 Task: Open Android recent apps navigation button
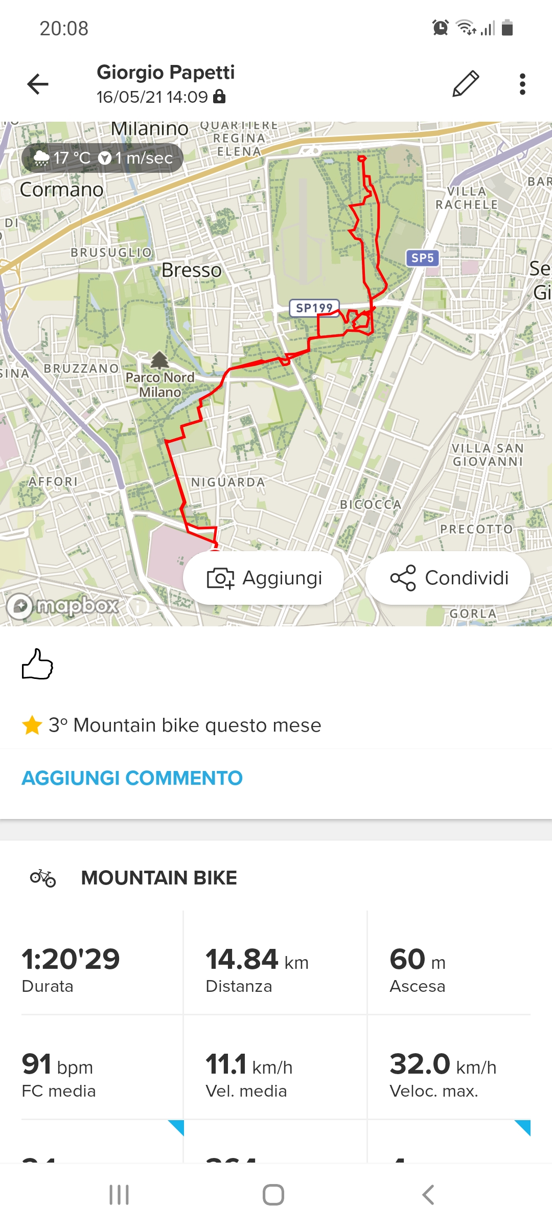point(119,1195)
